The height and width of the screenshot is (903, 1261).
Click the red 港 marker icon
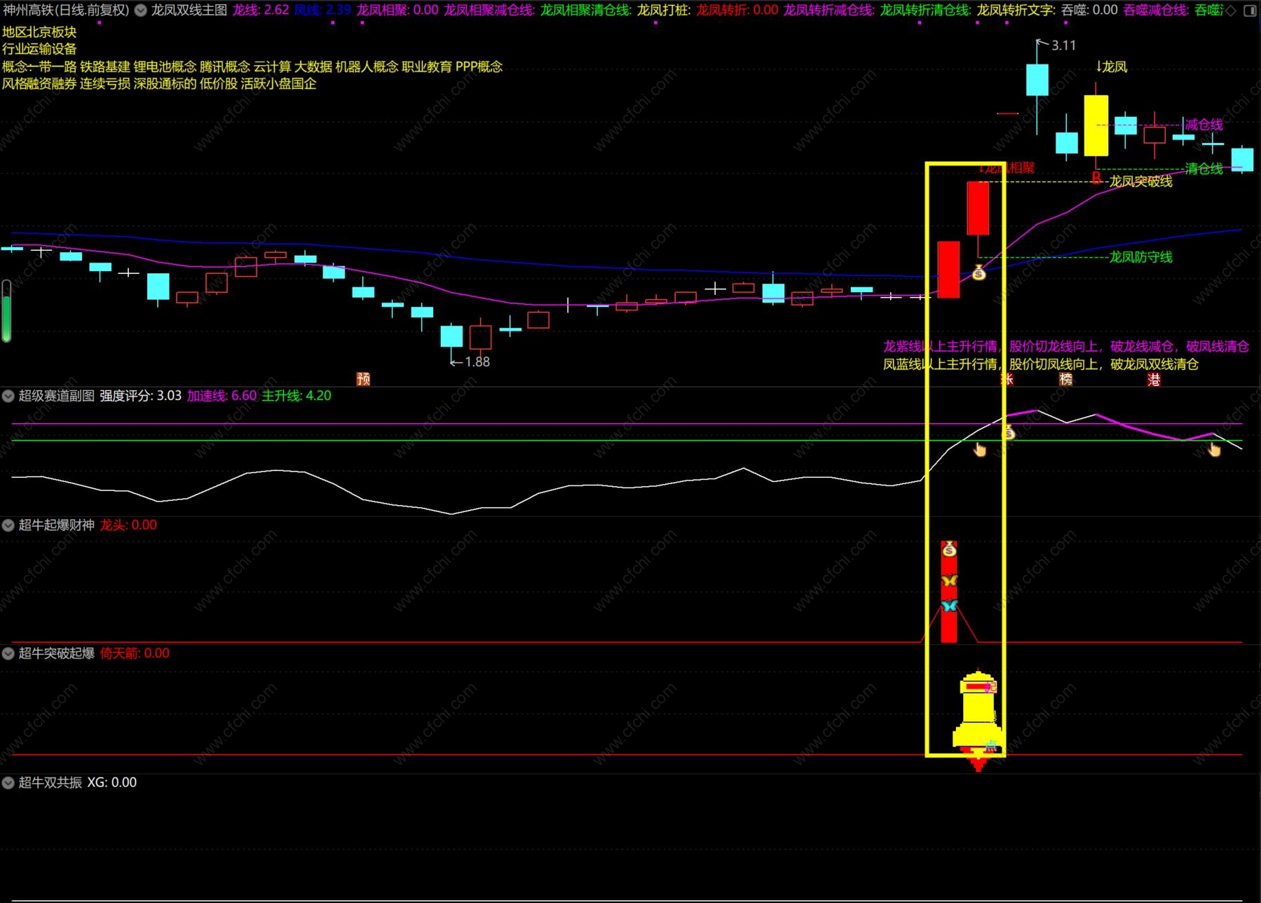click(x=1154, y=380)
